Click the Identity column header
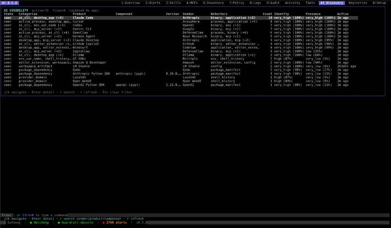The width and height of the screenshot is (391, 228). coord(281,14)
